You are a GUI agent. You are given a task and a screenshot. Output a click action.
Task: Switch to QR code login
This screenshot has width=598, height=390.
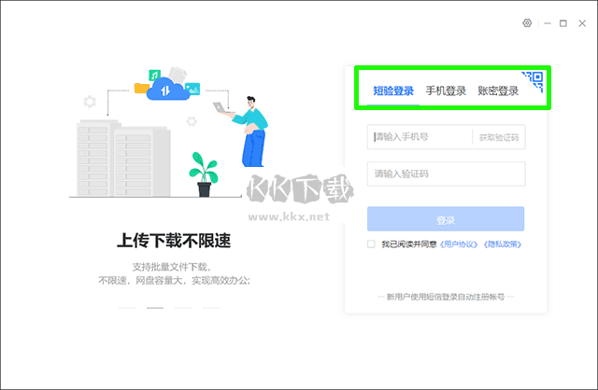pyautogui.click(x=534, y=81)
